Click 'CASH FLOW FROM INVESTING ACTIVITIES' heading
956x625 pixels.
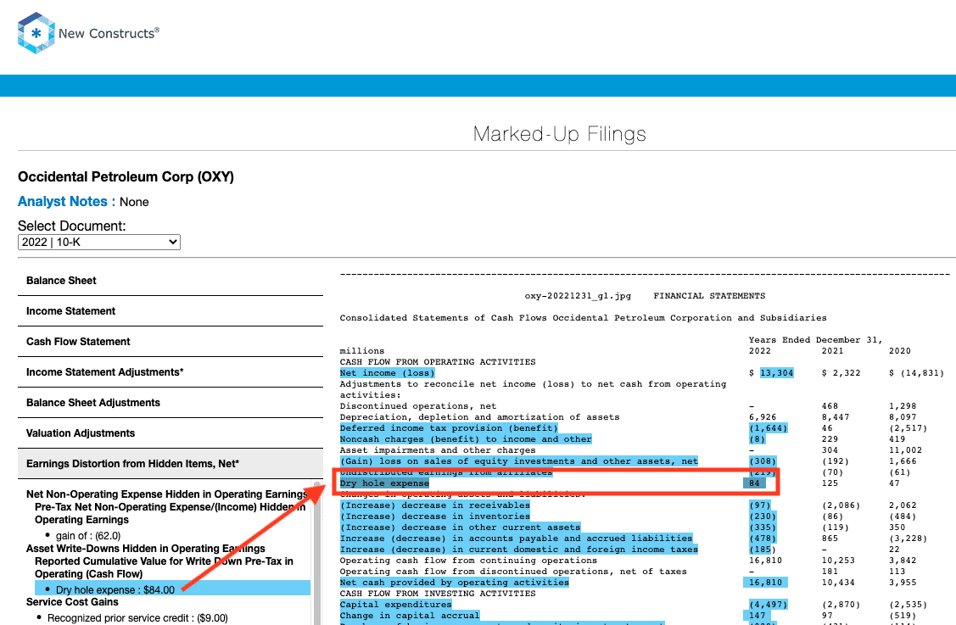pos(438,594)
